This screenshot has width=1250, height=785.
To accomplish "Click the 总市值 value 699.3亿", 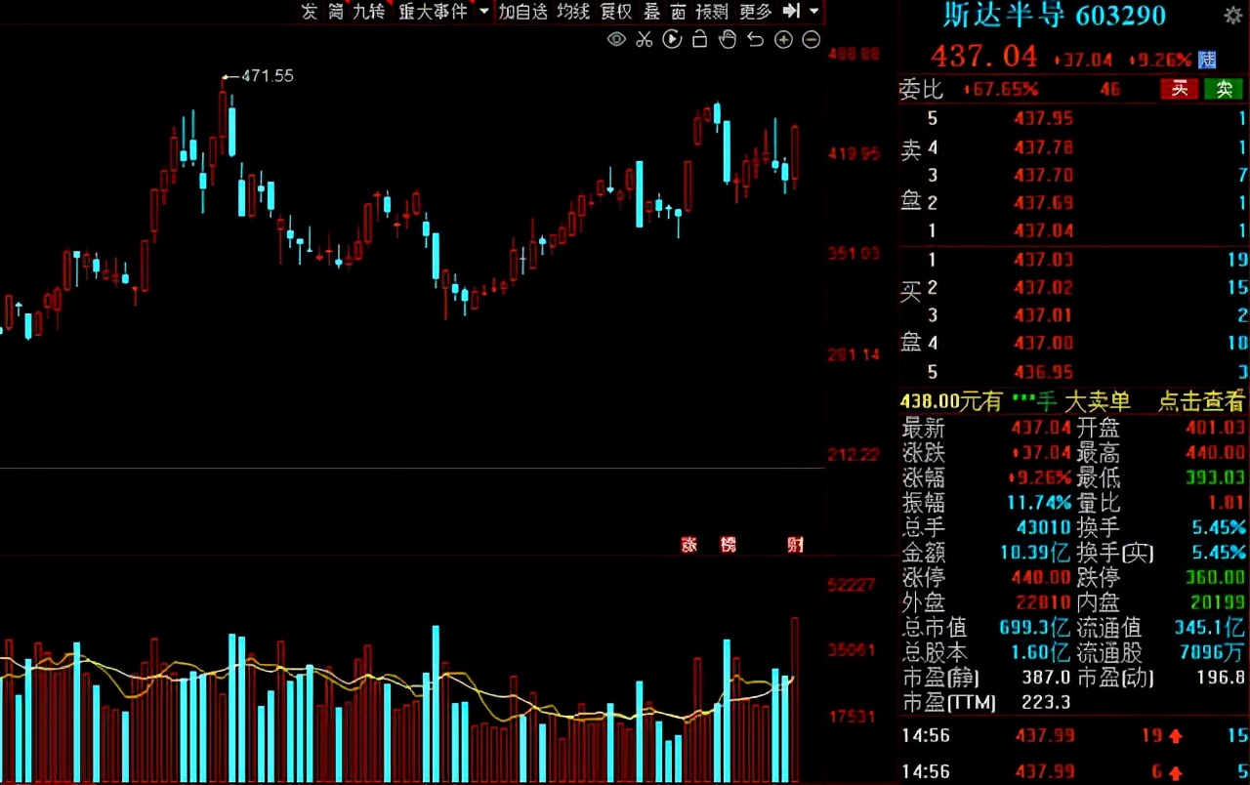I will coord(1034,627).
